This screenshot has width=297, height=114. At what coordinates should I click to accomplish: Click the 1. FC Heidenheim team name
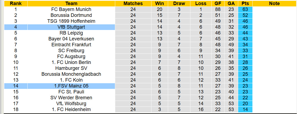click(x=71, y=109)
